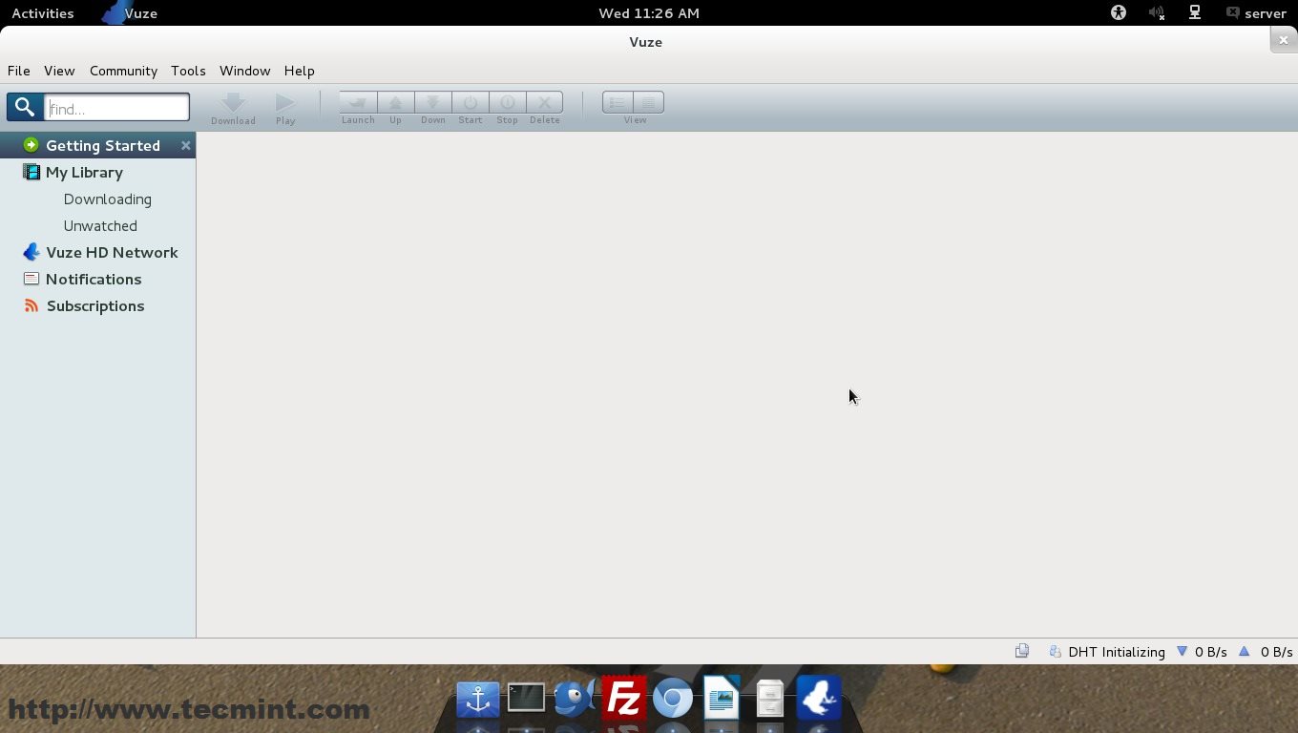Screen dimensions: 1298x733
Task: Click the Download toolbar button
Action: tap(233, 109)
